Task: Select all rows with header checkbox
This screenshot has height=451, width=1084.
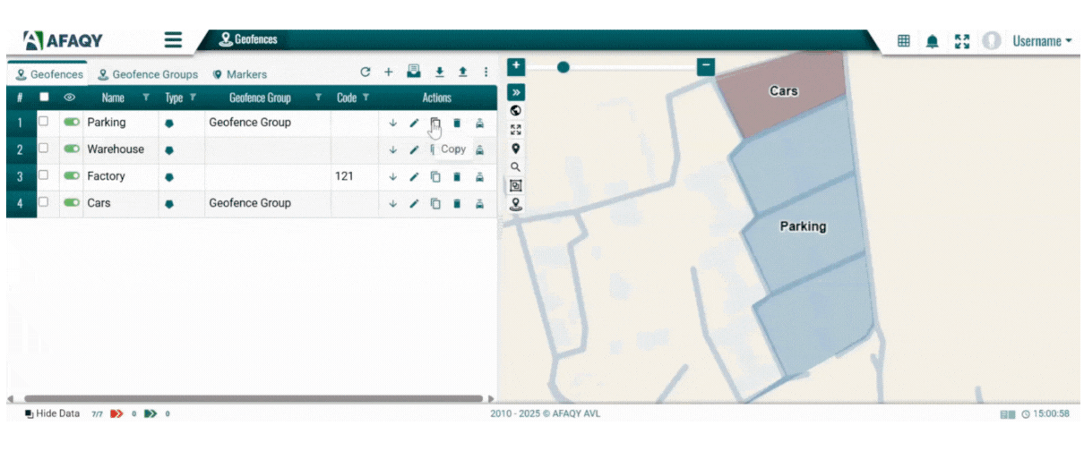Action: pyautogui.click(x=44, y=98)
